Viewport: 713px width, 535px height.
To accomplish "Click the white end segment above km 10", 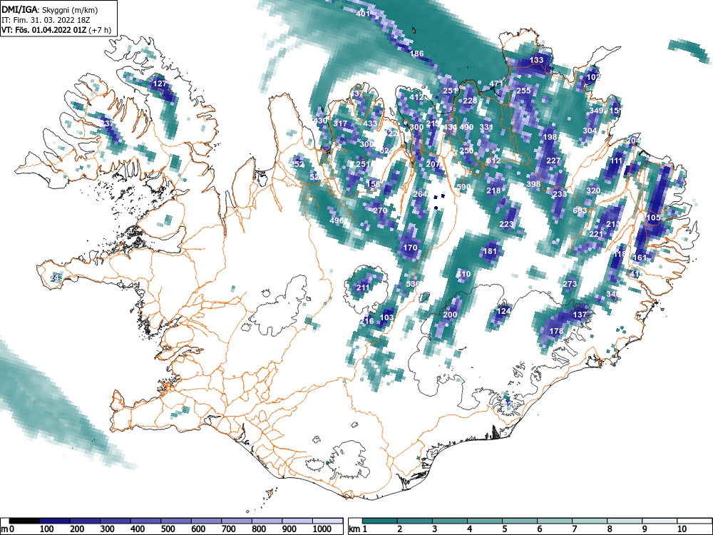I will 694,521.
